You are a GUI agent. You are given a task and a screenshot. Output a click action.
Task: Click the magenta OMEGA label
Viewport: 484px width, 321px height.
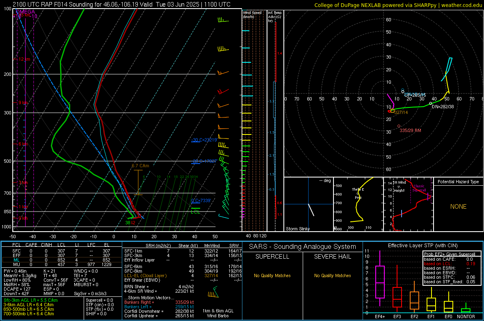click(25, 12)
